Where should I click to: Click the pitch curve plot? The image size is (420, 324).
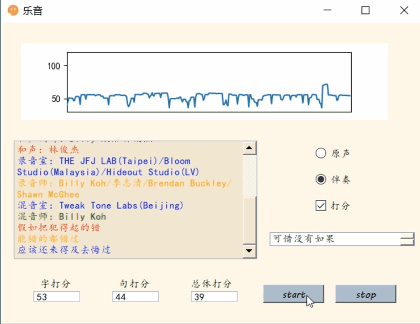coord(209,82)
